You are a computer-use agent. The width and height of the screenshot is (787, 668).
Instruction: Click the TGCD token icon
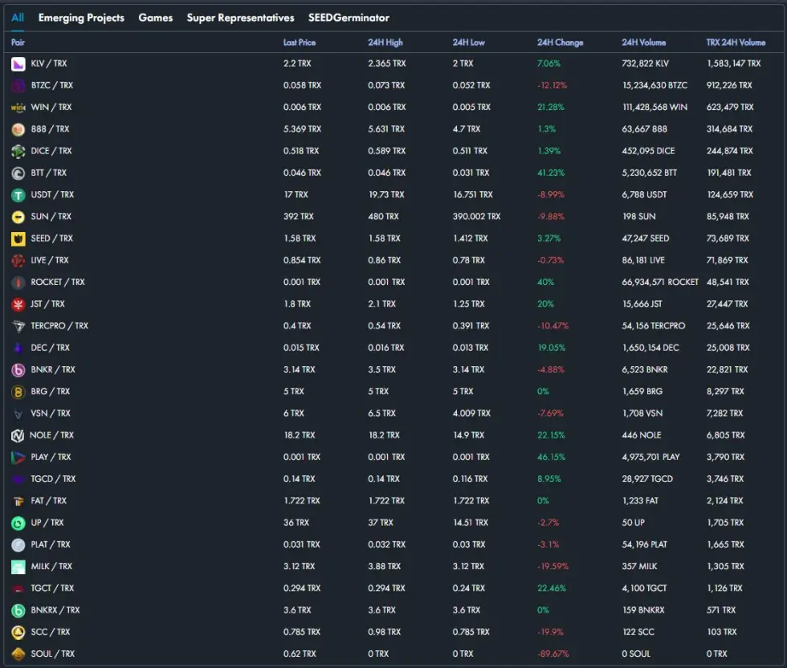[18, 479]
